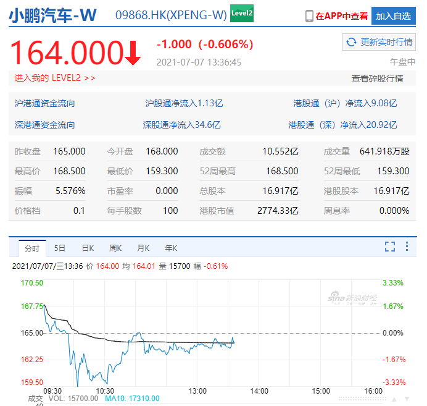This screenshot has width=427, height=406.
Task: Open 查看碎股行情 link
Action: click(x=377, y=78)
